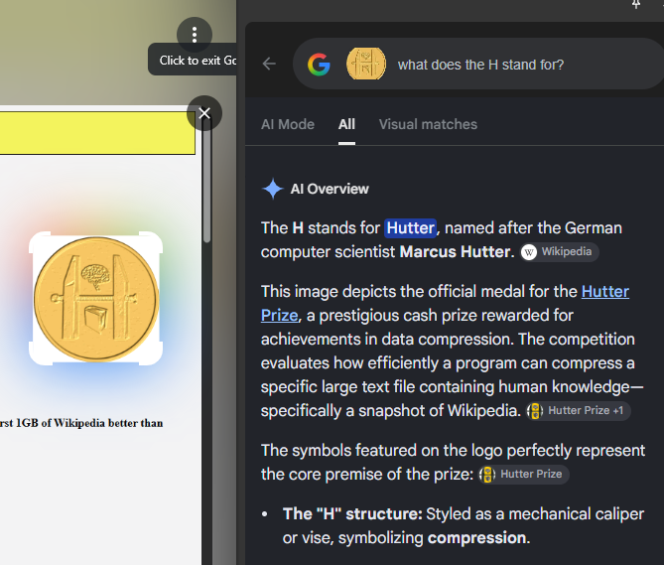Click the AI Overview heading
The height and width of the screenshot is (565, 664).
pyautogui.click(x=330, y=189)
